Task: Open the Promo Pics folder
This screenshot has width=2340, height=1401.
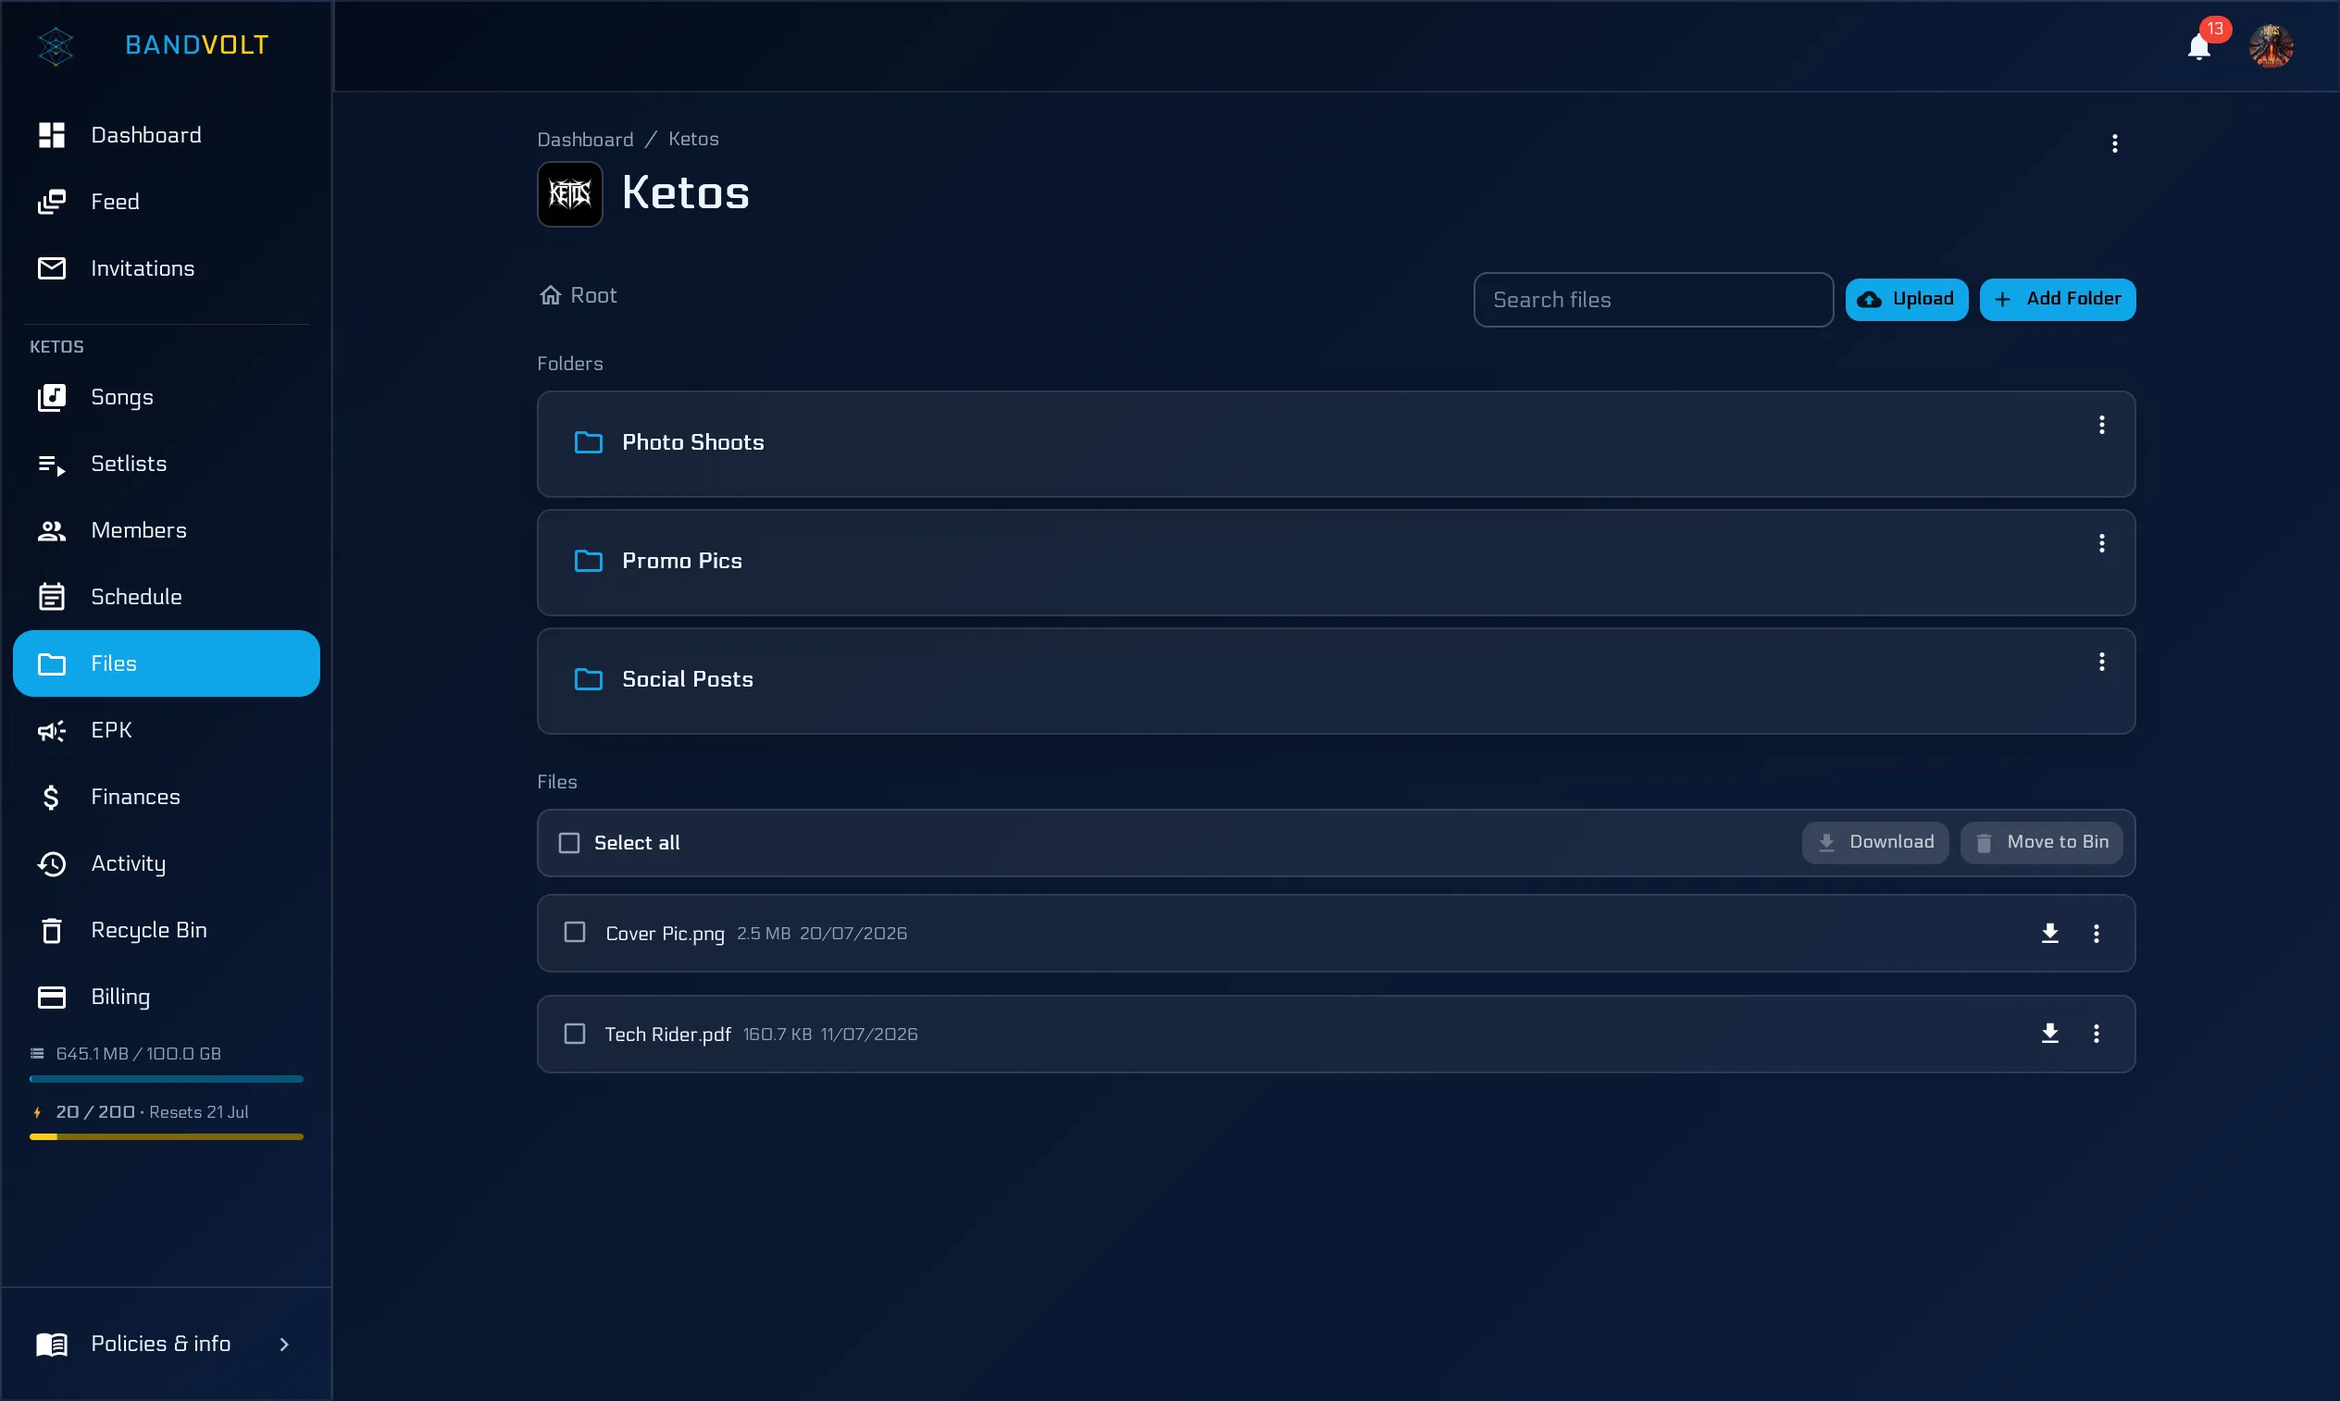Action: click(x=1337, y=563)
